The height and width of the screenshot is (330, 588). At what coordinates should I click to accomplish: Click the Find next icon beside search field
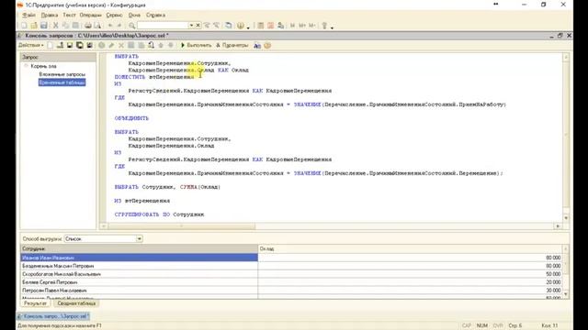point(207,26)
